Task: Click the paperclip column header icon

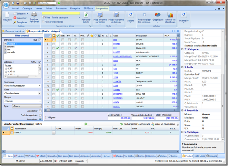Action: pos(88,36)
